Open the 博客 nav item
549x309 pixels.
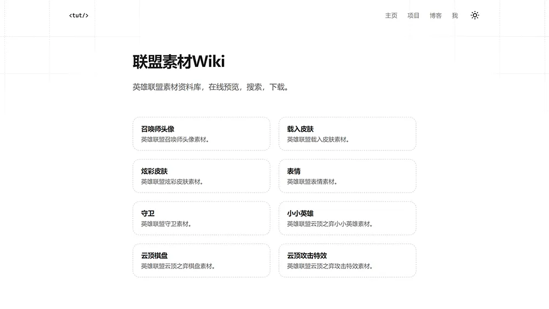point(435,15)
